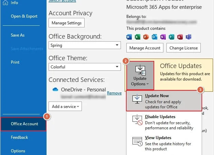
Task: Click the Microsoft 365 Apps for enterprise text
Action: (164, 7)
